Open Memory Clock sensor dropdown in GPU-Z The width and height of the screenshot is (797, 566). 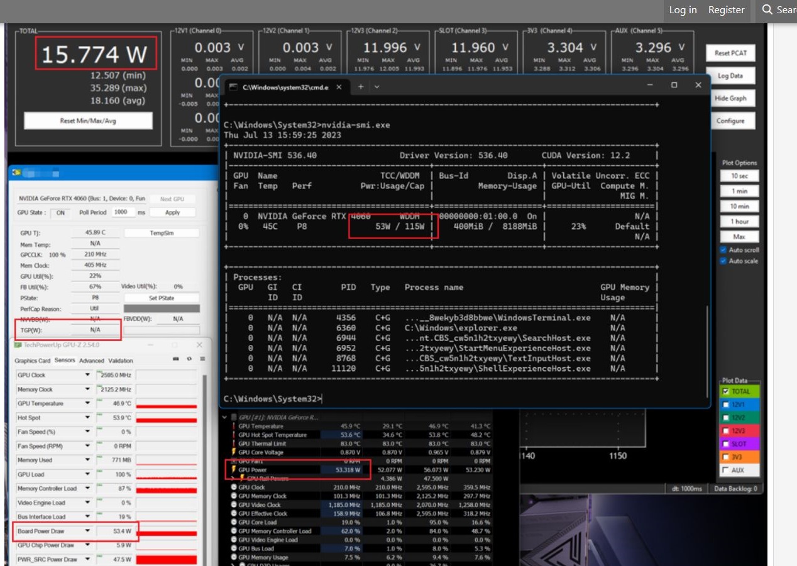pyautogui.click(x=87, y=389)
